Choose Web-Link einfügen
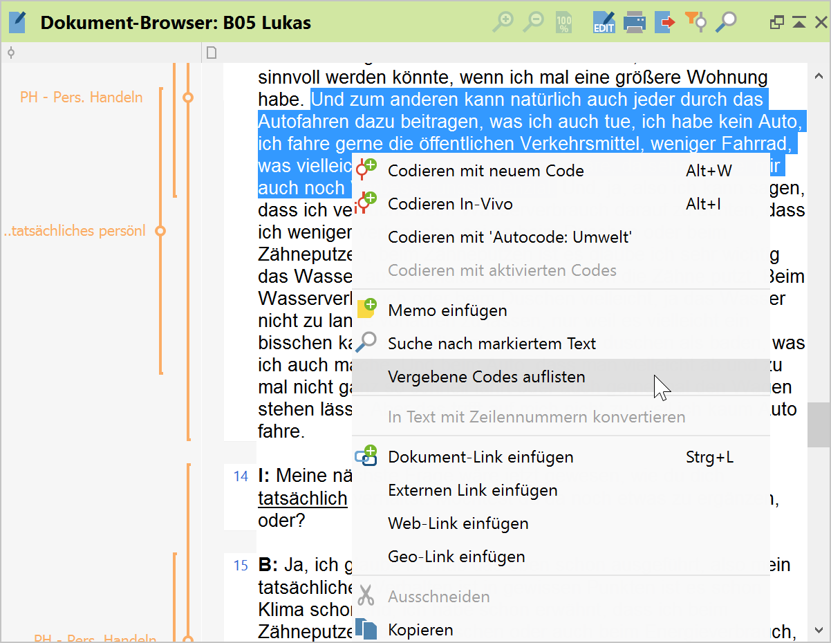831x643 pixels. 561,523
